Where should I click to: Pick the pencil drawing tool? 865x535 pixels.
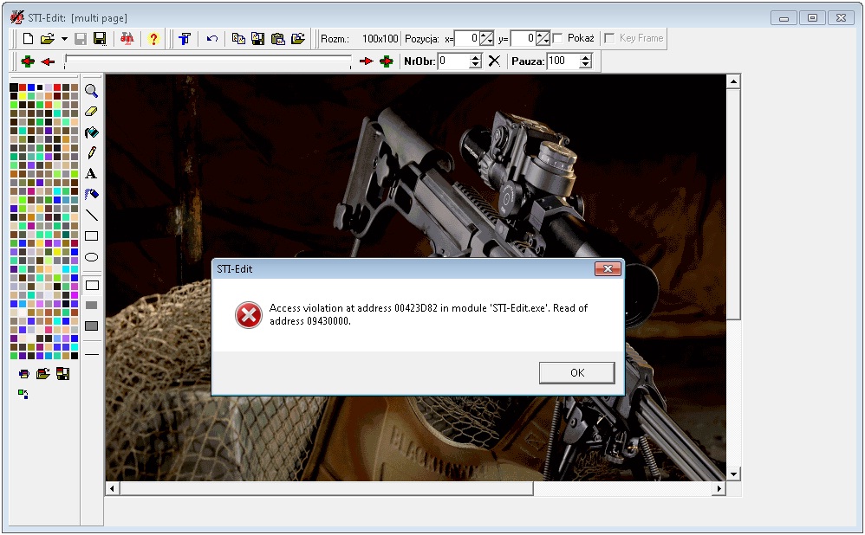[x=91, y=152]
